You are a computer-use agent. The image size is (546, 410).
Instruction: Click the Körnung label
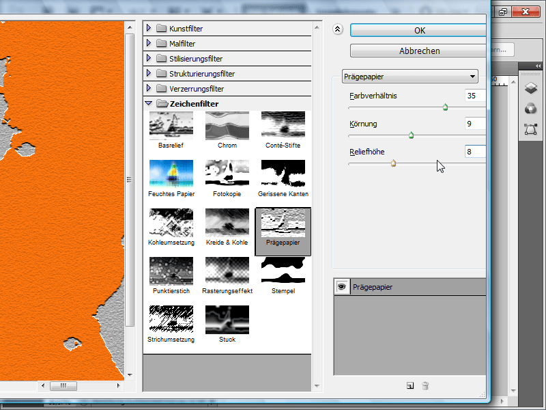pyautogui.click(x=363, y=124)
